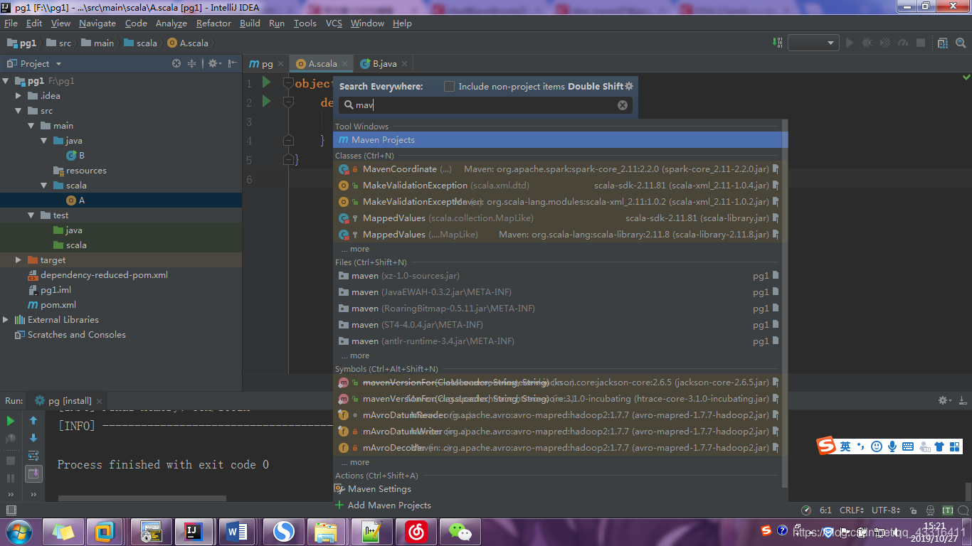Click the search input containing 'mav'
Viewport: 972px width, 546px height.
(486, 105)
